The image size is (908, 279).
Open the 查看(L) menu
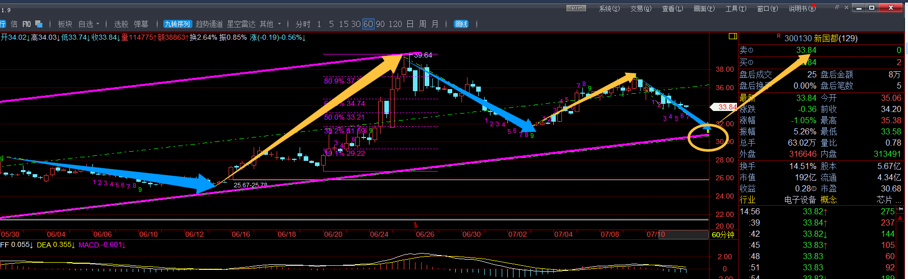[x=672, y=9]
